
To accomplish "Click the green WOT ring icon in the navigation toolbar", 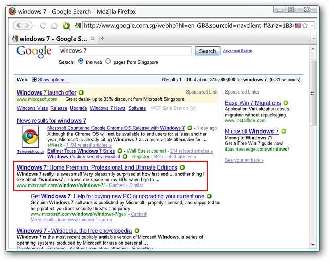I will coord(66,26).
